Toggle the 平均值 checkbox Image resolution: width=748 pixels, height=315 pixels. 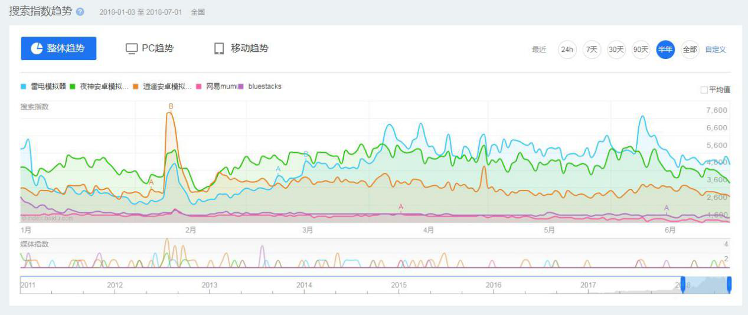point(704,90)
